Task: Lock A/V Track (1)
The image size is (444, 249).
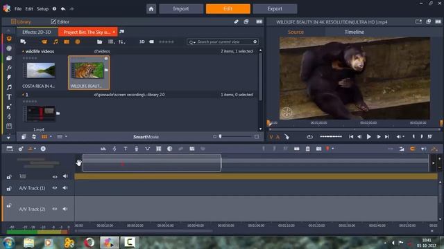Action: [x=9, y=189]
